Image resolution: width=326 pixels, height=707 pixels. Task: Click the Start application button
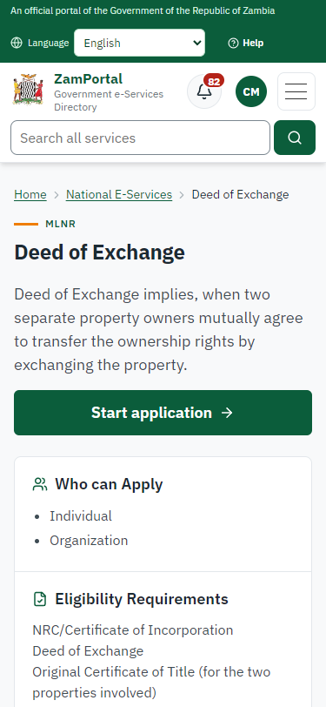(163, 413)
